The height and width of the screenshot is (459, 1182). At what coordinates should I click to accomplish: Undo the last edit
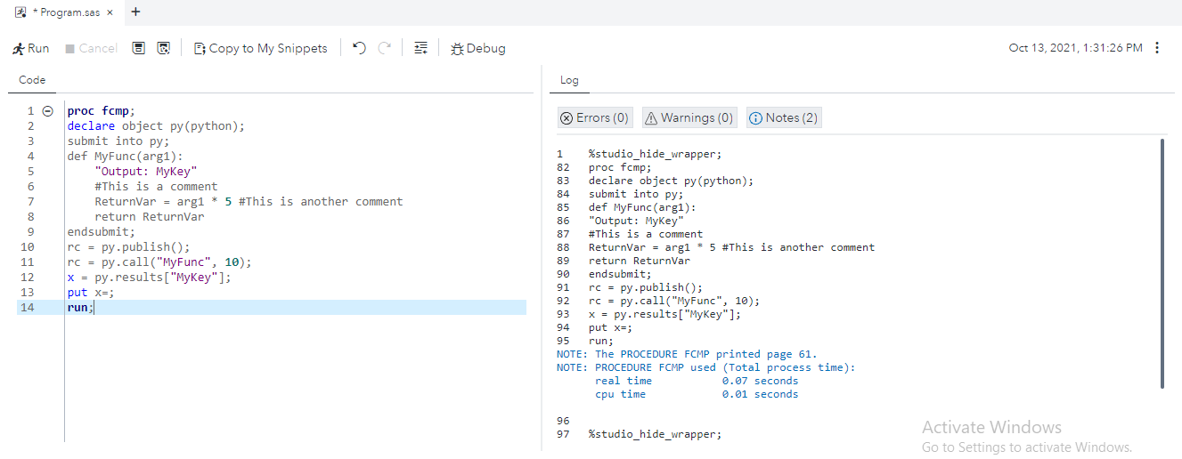tap(359, 48)
